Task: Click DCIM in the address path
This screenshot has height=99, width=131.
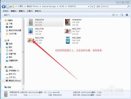Action: [62, 6]
